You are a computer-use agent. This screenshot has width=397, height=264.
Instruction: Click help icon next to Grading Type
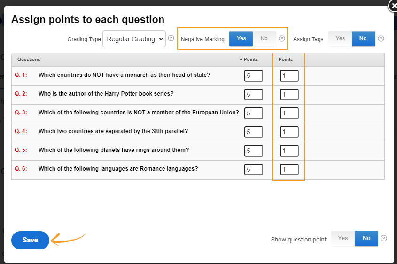point(171,39)
